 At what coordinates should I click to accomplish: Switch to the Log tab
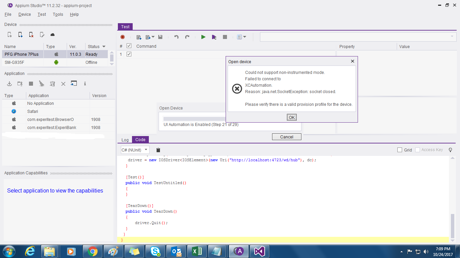pos(125,140)
